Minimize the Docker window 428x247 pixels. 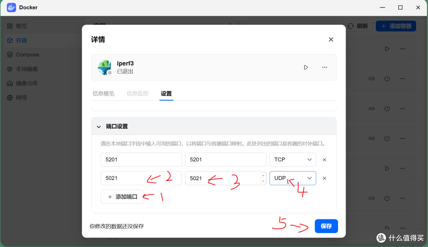coord(382,8)
